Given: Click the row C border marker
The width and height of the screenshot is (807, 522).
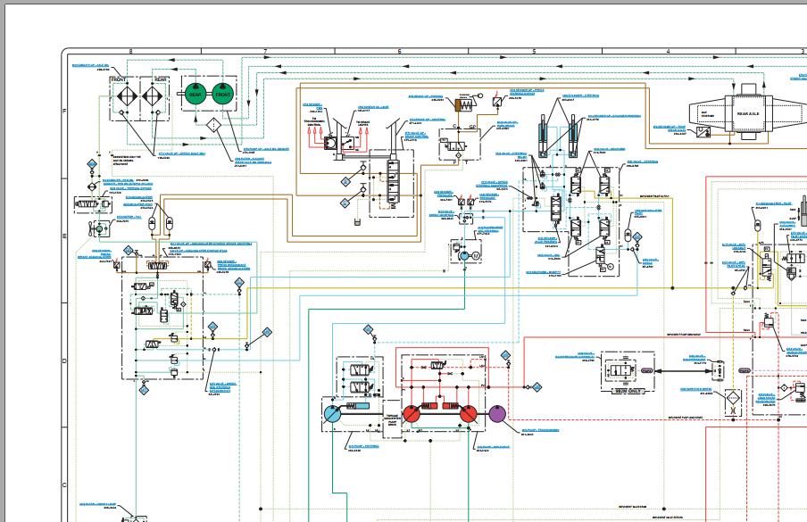Looking at the screenshot, I should pyautogui.click(x=64, y=485).
